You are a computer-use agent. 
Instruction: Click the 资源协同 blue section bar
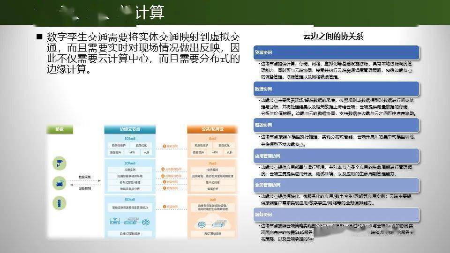point(336,52)
